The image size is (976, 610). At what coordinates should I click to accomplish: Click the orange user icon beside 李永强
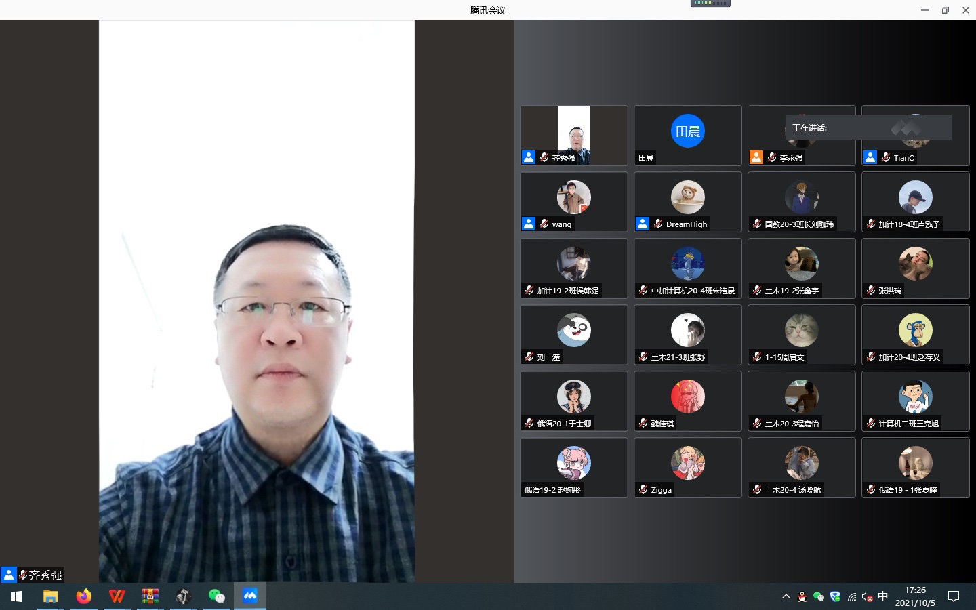pyautogui.click(x=756, y=157)
